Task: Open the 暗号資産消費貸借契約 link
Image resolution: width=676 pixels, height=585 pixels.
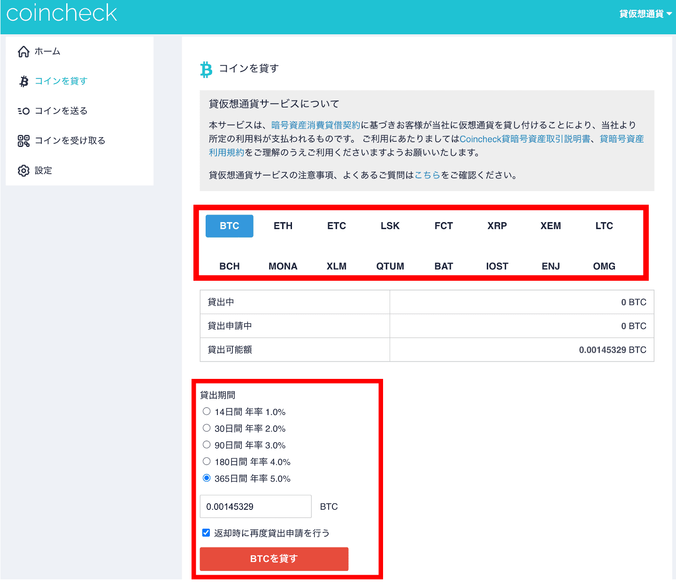Action: point(315,125)
